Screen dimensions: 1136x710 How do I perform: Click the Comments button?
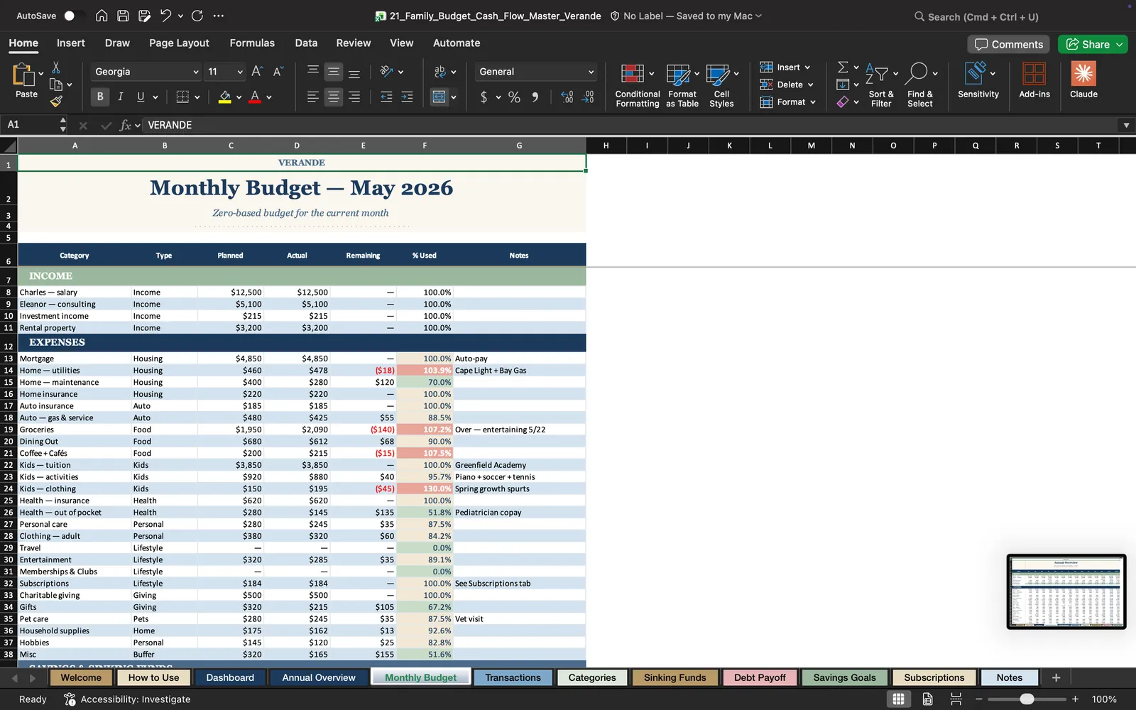pos(1009,44)
